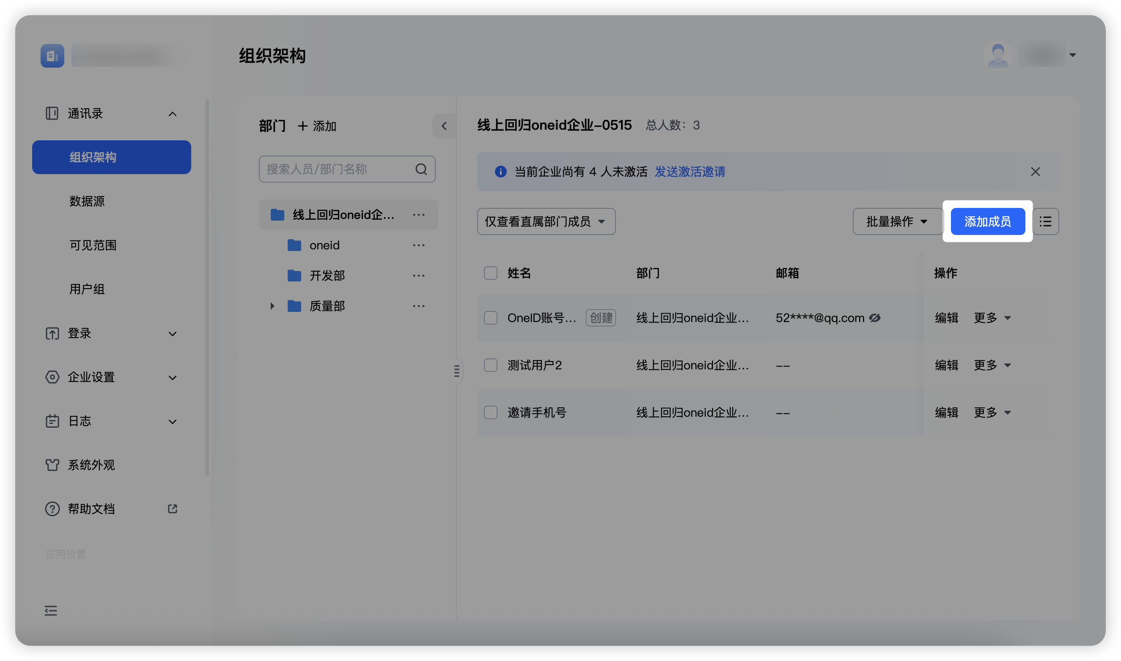Open the list view settings icon
The height and width of the screenshot is (661, 1121).
[x=1045, y=221]
